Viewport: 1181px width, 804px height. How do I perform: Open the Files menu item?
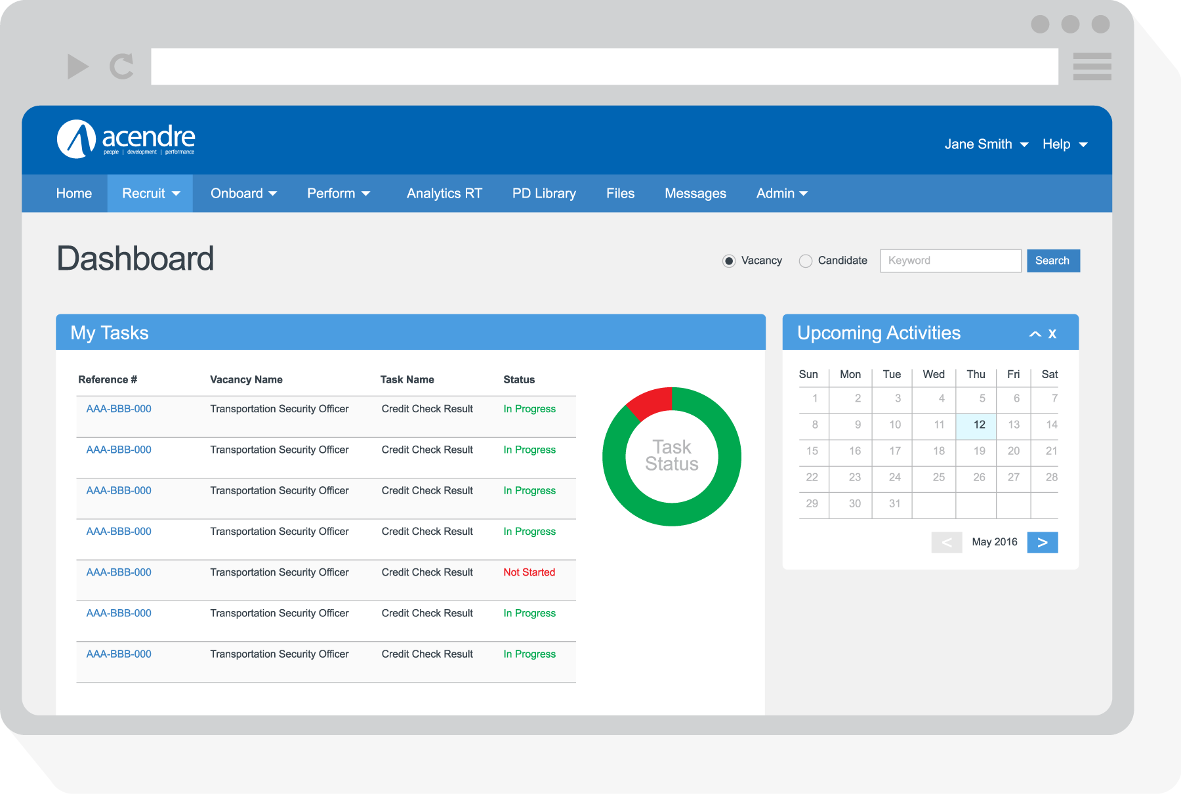(620, 194)
